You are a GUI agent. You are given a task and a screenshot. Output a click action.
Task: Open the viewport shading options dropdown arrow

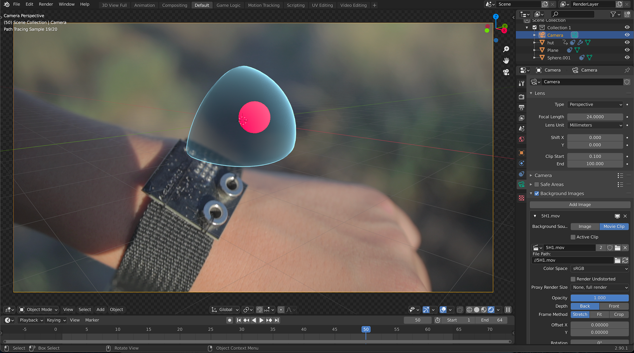tap(498, 309)
